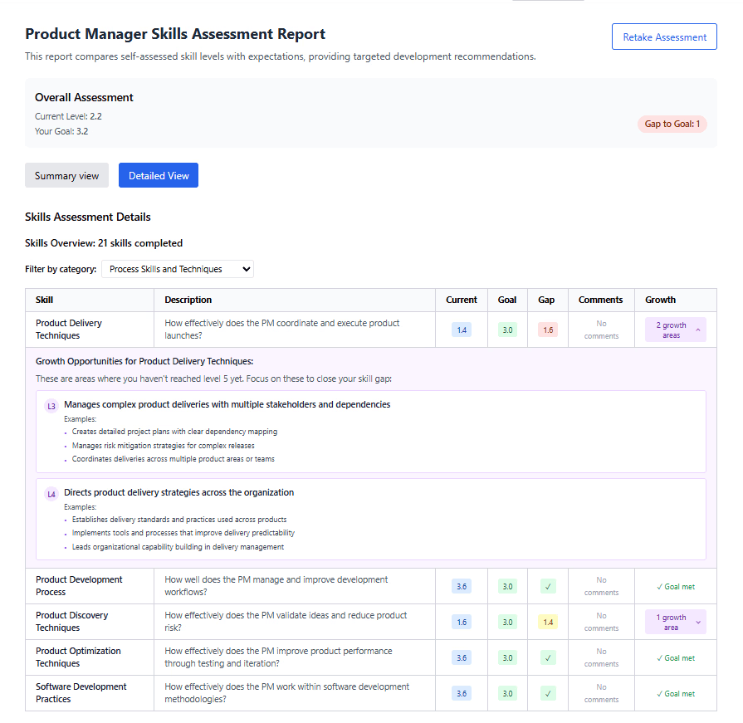Click the Product Development Process skill name
This screenshot has width=743, height=723.
(x=79, y=585)
